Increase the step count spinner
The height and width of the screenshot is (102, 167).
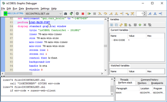pyautogui.click(x=144, y=13)
